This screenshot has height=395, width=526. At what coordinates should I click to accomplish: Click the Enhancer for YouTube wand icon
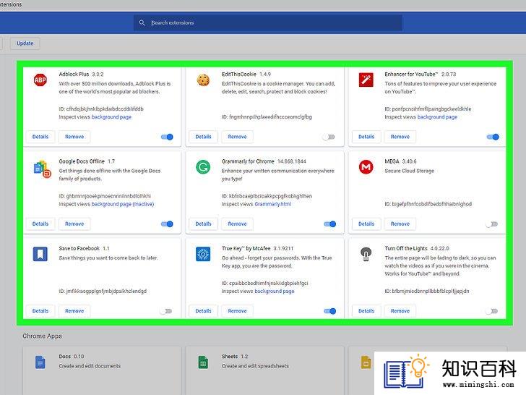[x=366, y=80]
